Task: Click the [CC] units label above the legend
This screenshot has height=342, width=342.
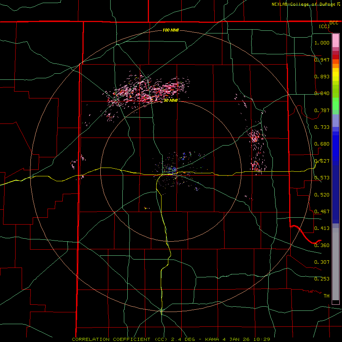Action: (325, 26)
